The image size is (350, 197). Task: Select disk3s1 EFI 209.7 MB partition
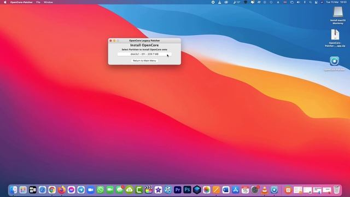(144, 54)
